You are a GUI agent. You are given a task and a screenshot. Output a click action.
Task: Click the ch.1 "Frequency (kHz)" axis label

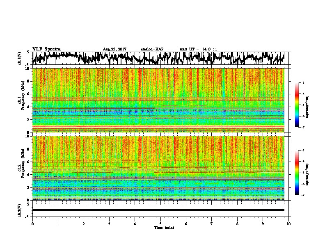(x=23, y=95)
